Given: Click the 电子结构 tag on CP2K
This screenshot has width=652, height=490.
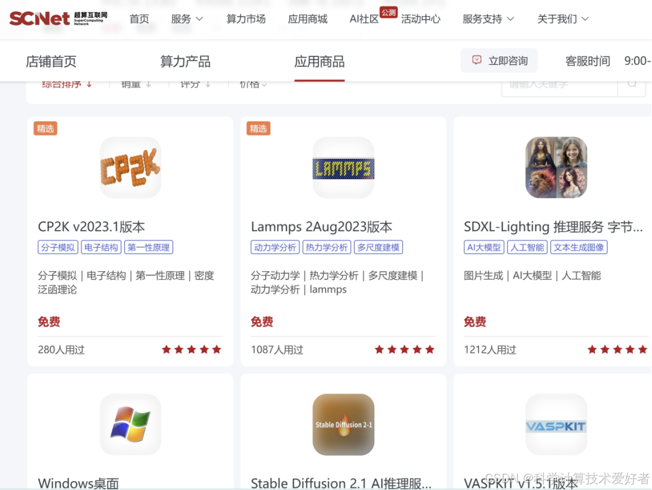Looking at the screenshot, I should point(101,247).
